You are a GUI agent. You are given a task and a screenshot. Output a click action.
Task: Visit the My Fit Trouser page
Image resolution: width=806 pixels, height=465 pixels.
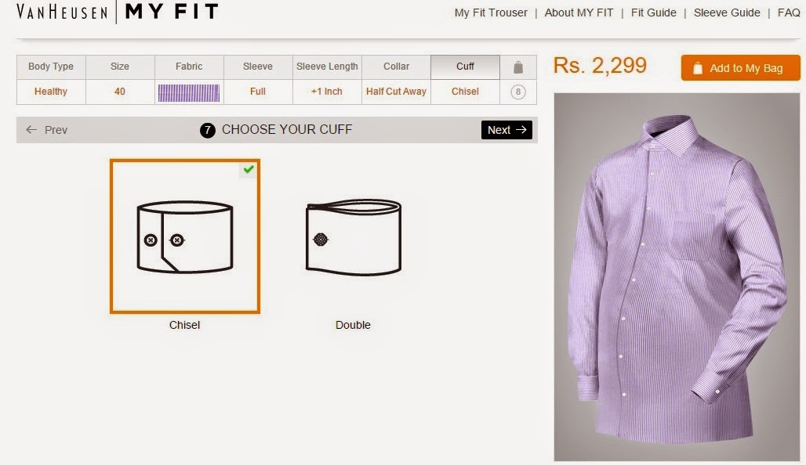pos(491,13)
